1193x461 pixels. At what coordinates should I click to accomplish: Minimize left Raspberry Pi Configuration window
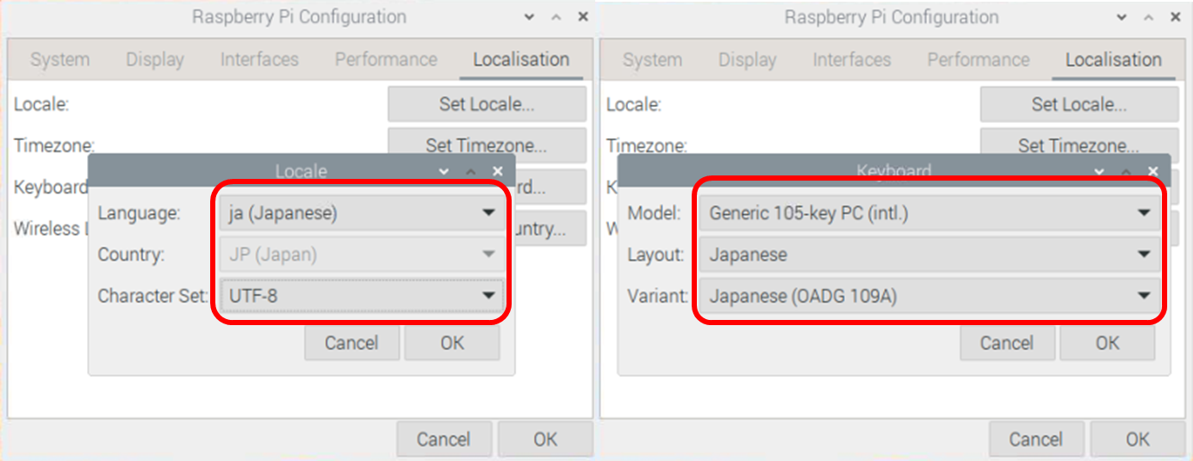point(529,17)
